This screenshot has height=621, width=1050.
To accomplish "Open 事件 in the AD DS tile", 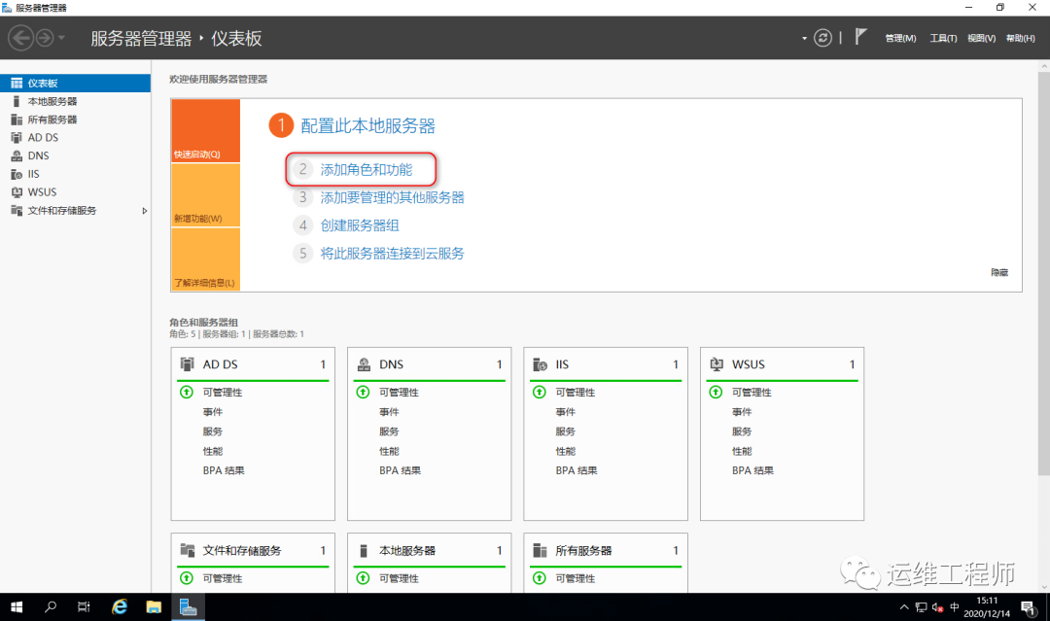I will tap(213, 412).
